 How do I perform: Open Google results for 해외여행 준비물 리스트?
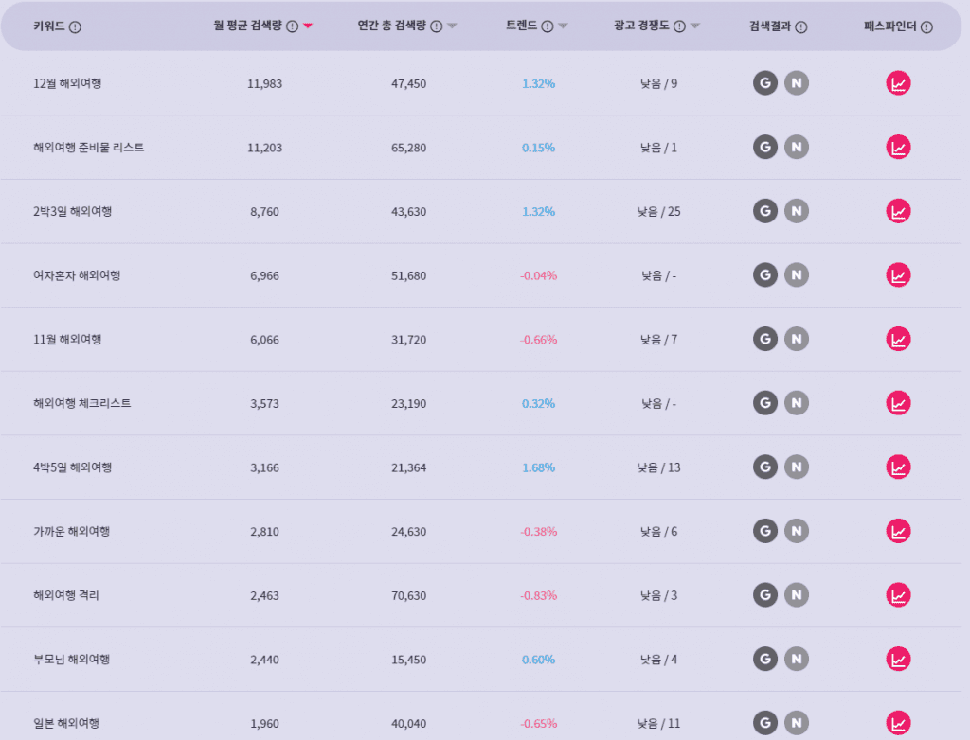pyautogui.click(x=765, y=147)
